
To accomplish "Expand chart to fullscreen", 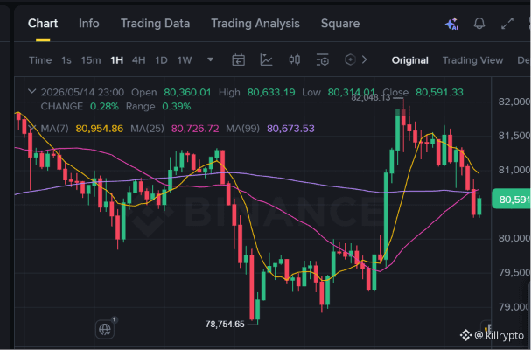I will tap(507, 24).
